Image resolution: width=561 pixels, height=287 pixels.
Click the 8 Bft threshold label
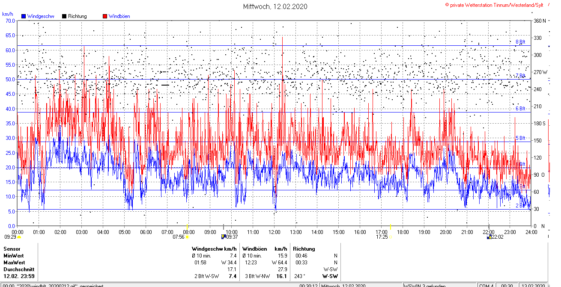[520, 42]
